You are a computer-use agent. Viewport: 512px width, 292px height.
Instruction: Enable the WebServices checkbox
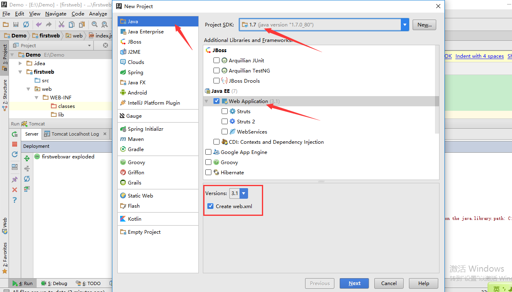(x=224, y=132)
